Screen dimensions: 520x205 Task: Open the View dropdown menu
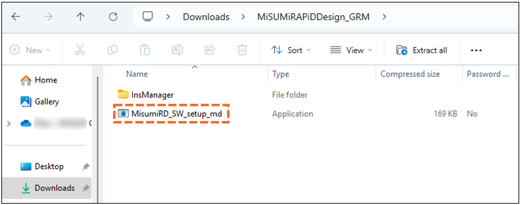coord(351,50)
